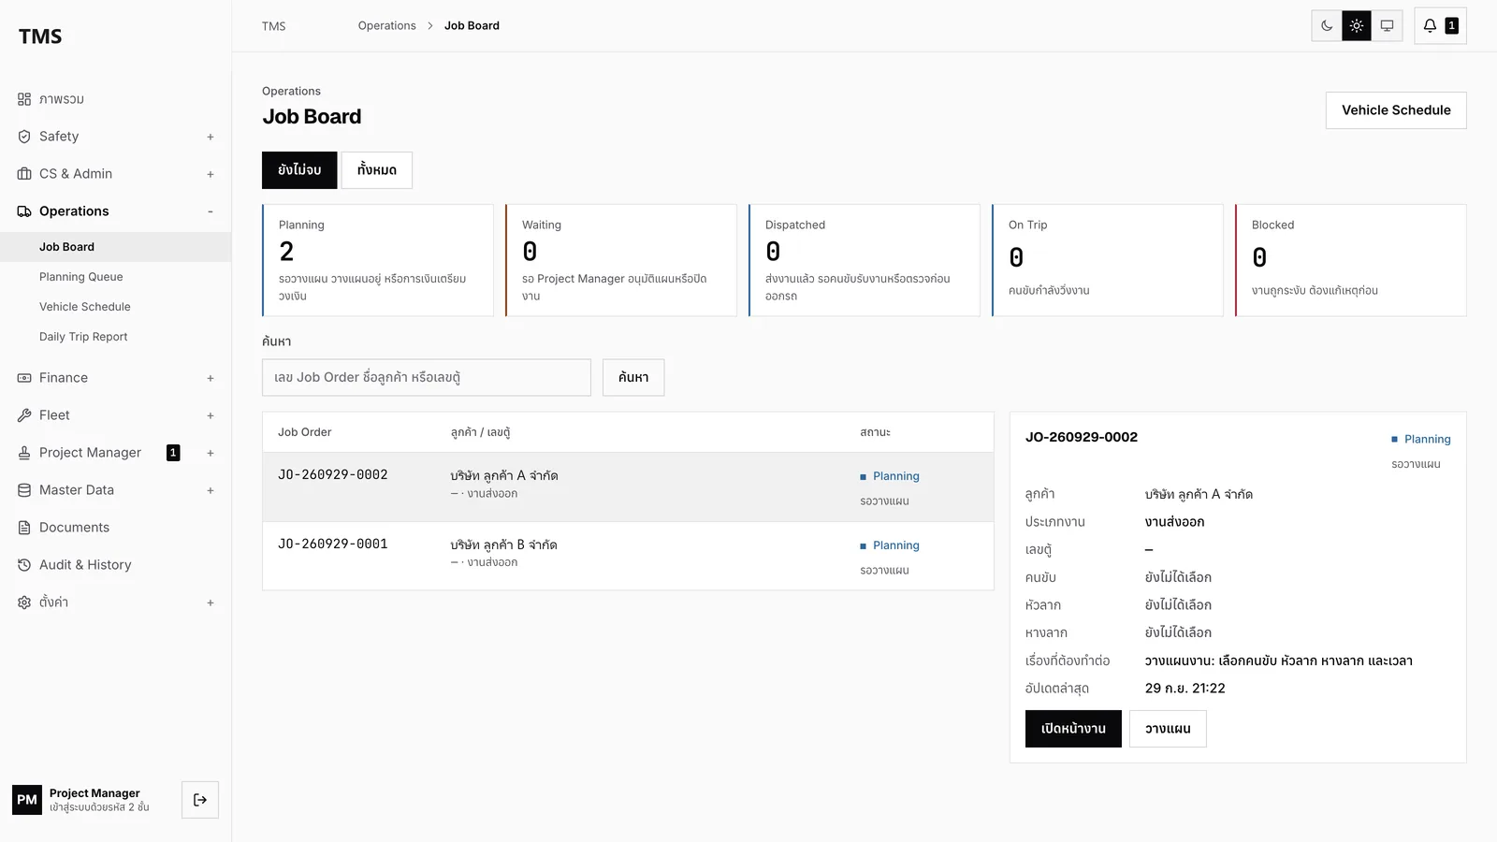Collapse the Operations section minus sign
The width and height of the screenshot is (1497, 842).
click(211, 211)
